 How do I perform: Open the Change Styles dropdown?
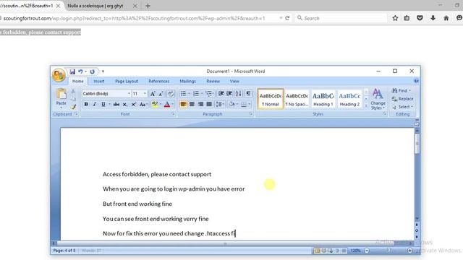click(x=378, y=99)
